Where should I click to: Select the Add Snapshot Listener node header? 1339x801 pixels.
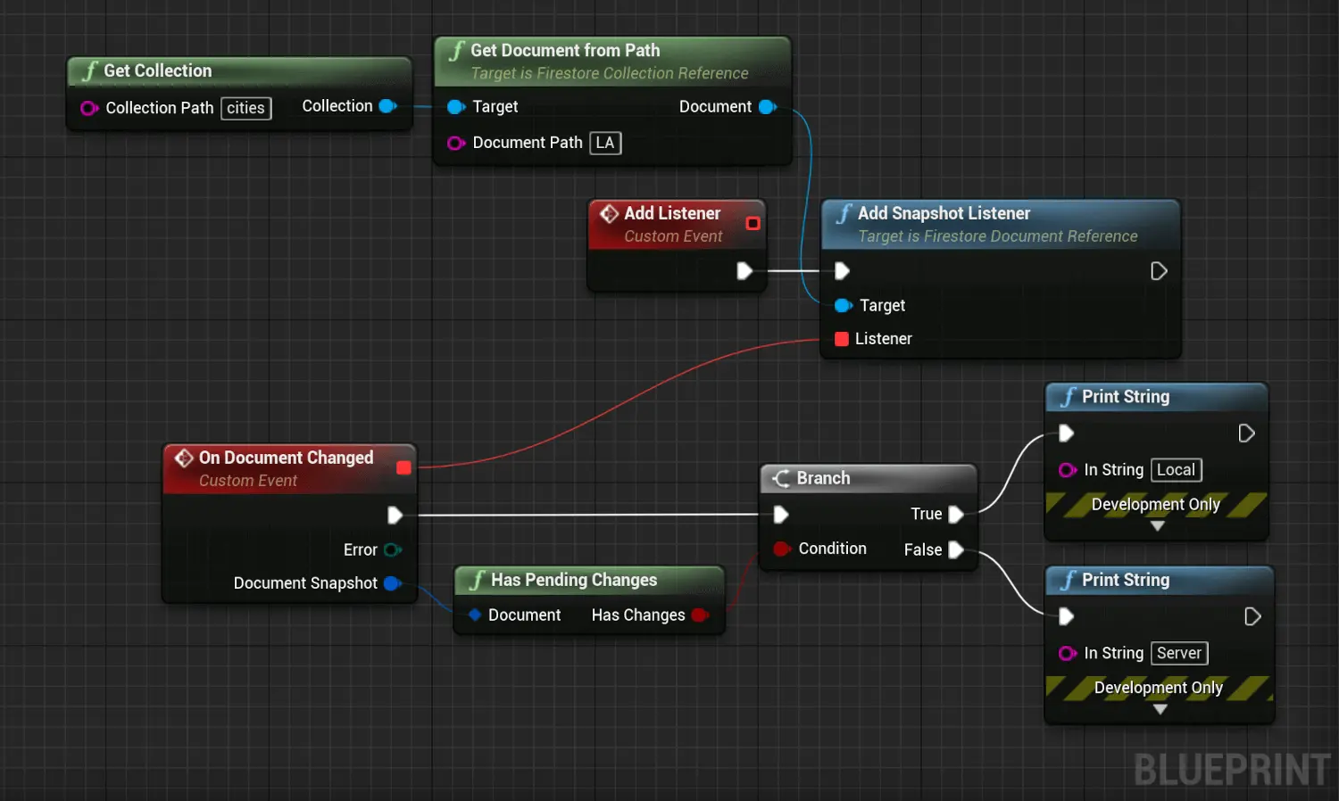pyautogui.click(x=1001, y=224)
